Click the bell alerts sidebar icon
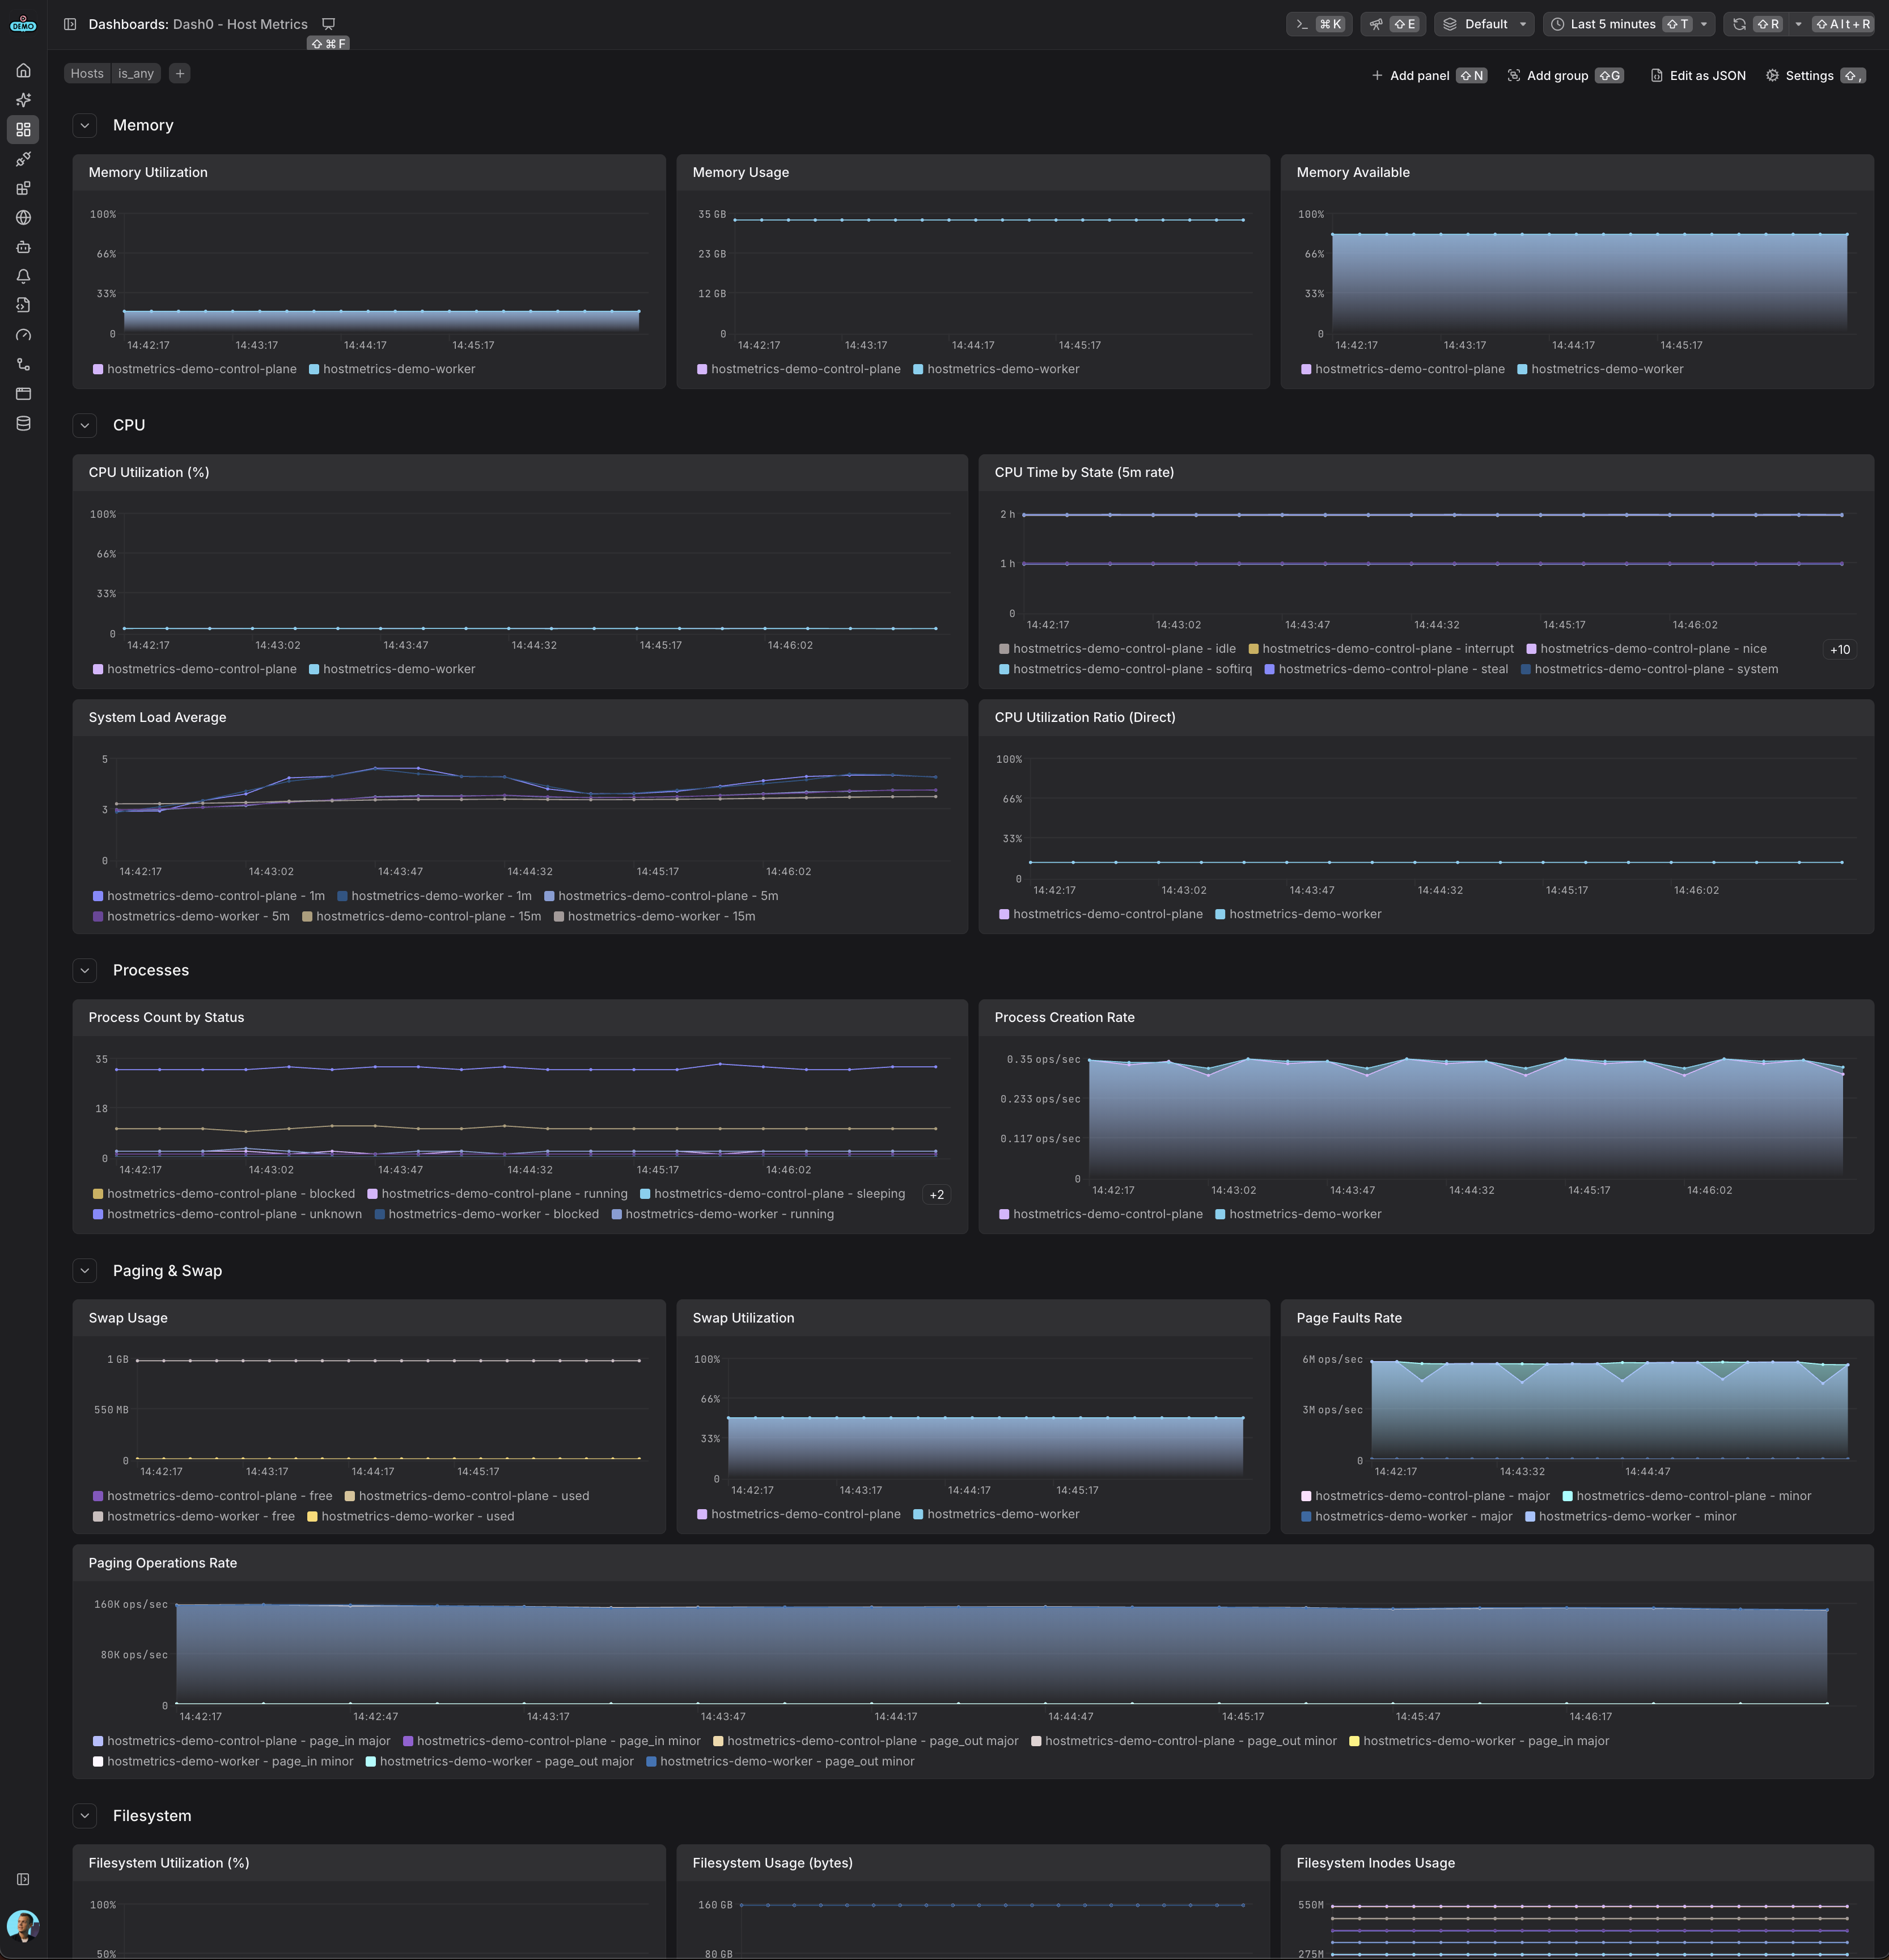 (23, 276)
